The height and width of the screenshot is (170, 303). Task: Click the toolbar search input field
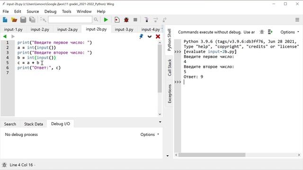point(70,19)
